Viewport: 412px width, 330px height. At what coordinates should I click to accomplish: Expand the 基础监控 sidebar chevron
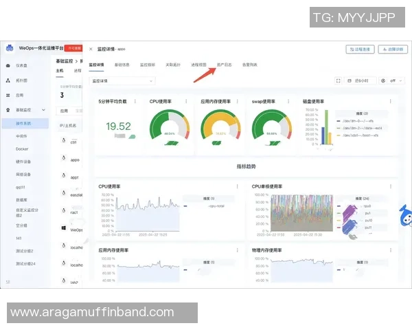pyautogui.click(x=44, y=110)
